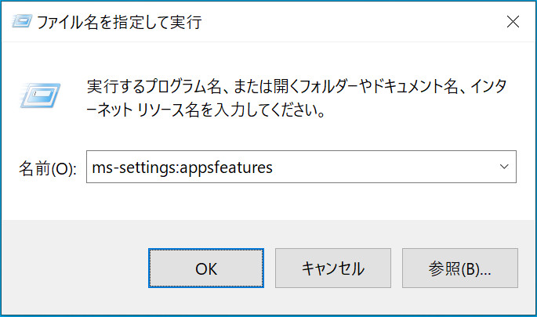This screenshot has height=317, width=537.
Task: Open file browser with 参照(B)... button
Action: (459, 268)
